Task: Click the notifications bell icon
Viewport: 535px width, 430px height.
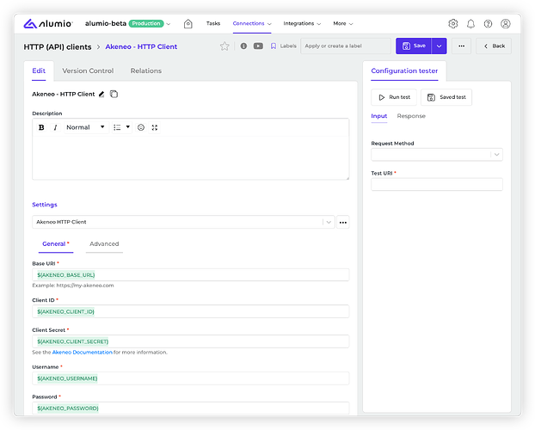Action: click(470, 23)
